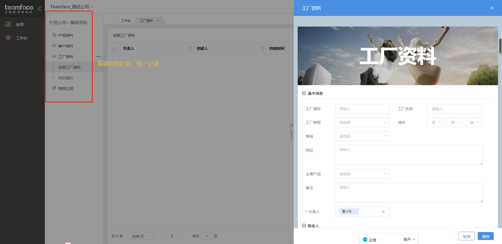Toggle the select-all checkbox in table header
This screenshot has width=502, height=244.
coord(114,49)
